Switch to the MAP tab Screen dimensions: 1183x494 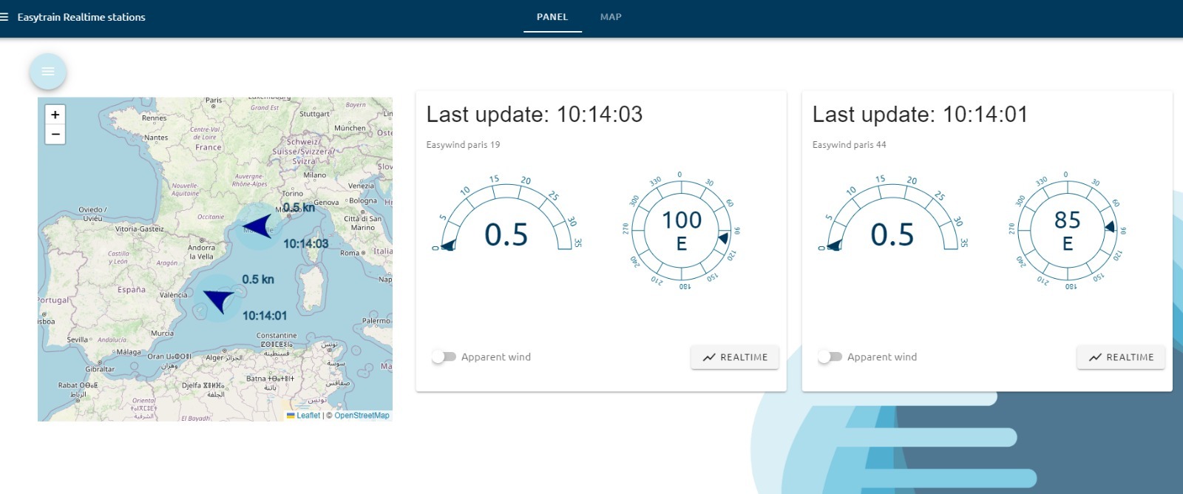pyautogui.click(x=610, y=17)
